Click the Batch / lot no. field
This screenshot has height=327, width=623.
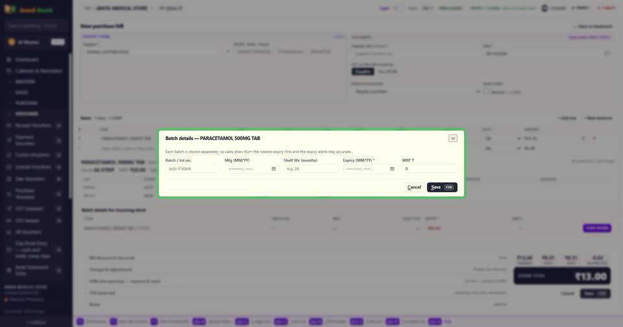(x=193, y=169)
